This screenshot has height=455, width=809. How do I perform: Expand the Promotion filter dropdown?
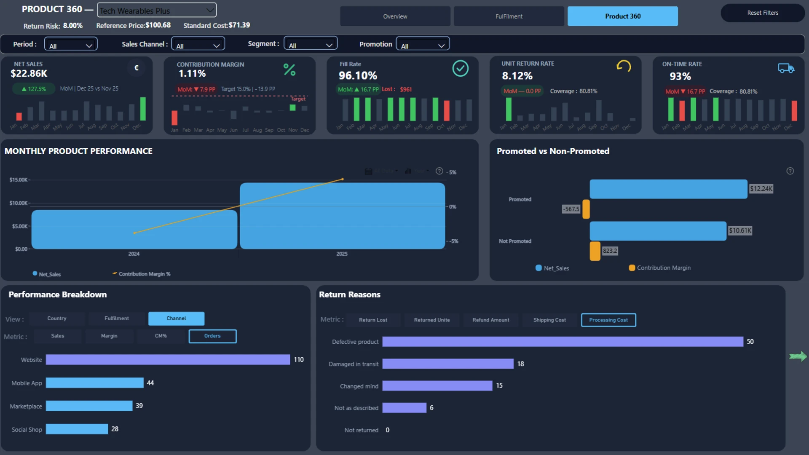[x=423, y=44]
